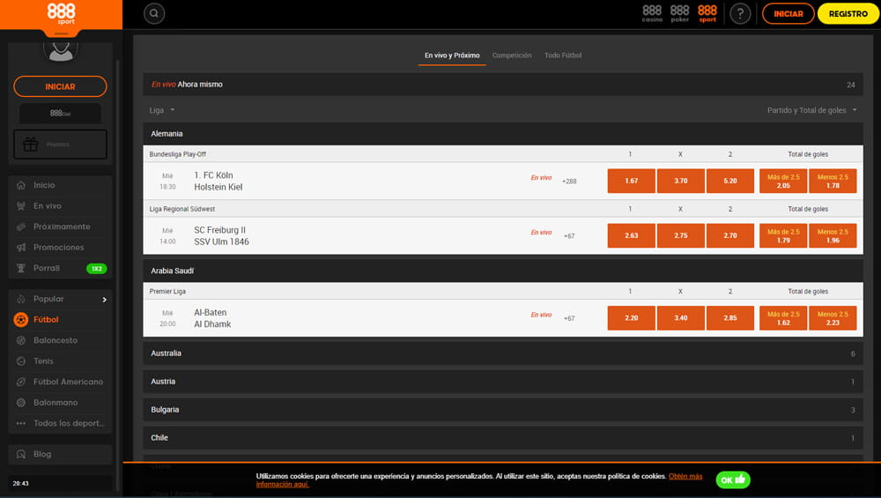Click the Balonmano icon
The image size is (881, 498).
21,403
